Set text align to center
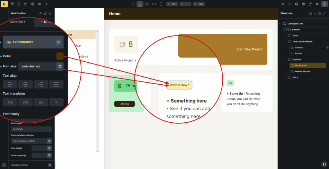The height and width of the screenshot is (169, 329). (25, 84)
